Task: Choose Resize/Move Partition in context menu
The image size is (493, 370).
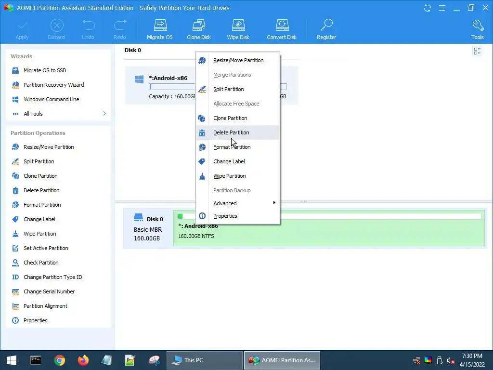Action: 238,60
